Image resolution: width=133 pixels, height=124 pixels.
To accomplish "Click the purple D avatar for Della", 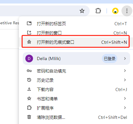I will click(x=29, y=58).
